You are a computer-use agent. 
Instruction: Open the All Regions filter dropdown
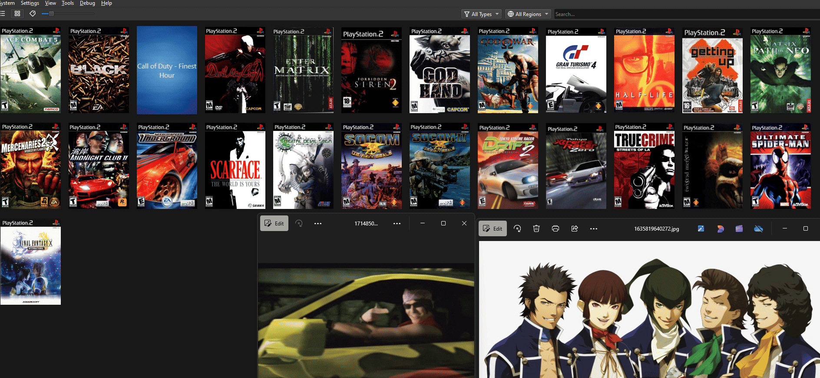tap(528, 14)
